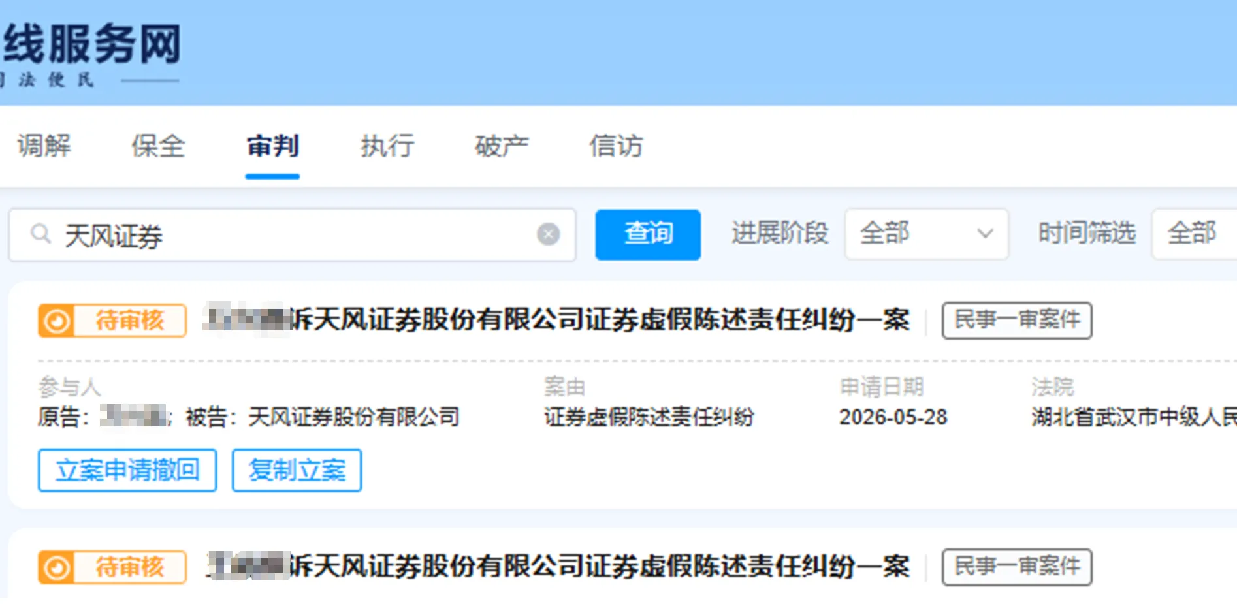Viewport: 1237px width, 604px height.
Task: Click the magnifier icon in search box
Action: (40, 234)
